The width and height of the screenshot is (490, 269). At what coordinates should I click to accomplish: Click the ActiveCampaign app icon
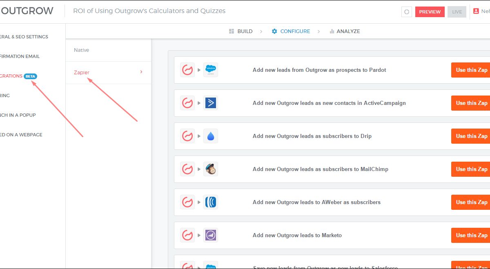coord(211,103)
